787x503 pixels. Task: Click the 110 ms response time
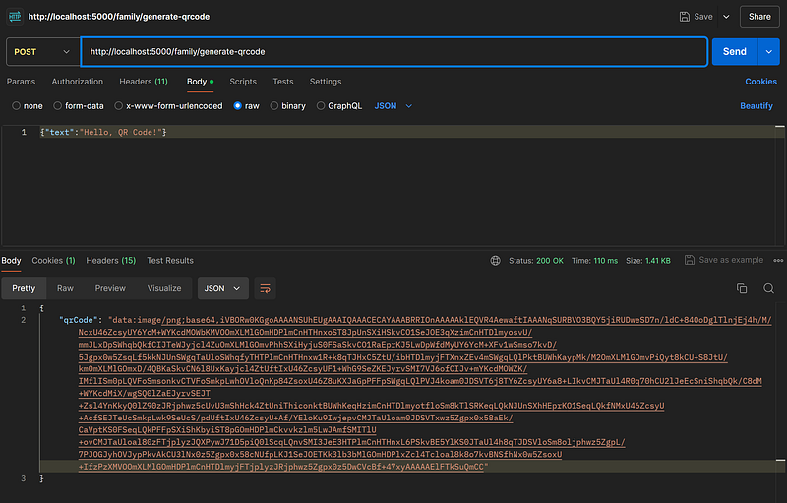click(606, 261)
